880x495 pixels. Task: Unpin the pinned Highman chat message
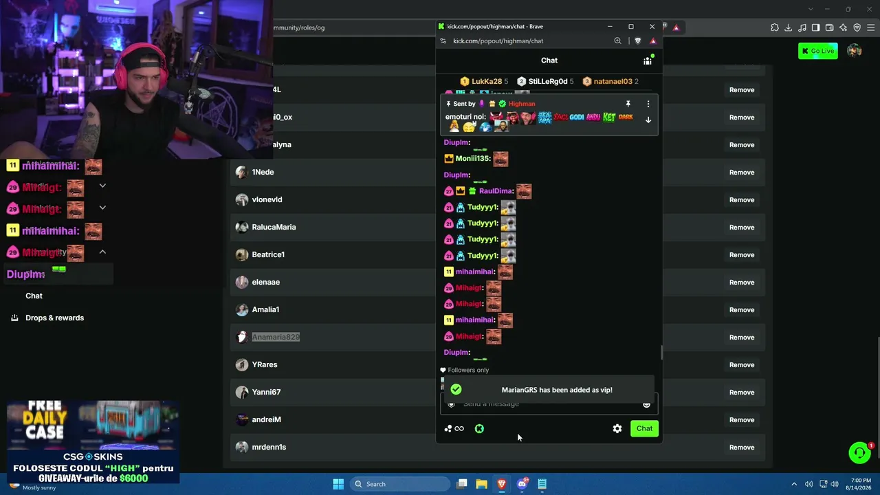coord(628,104)
